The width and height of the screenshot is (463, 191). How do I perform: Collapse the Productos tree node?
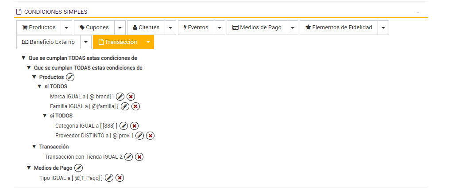tap(34, 77)
